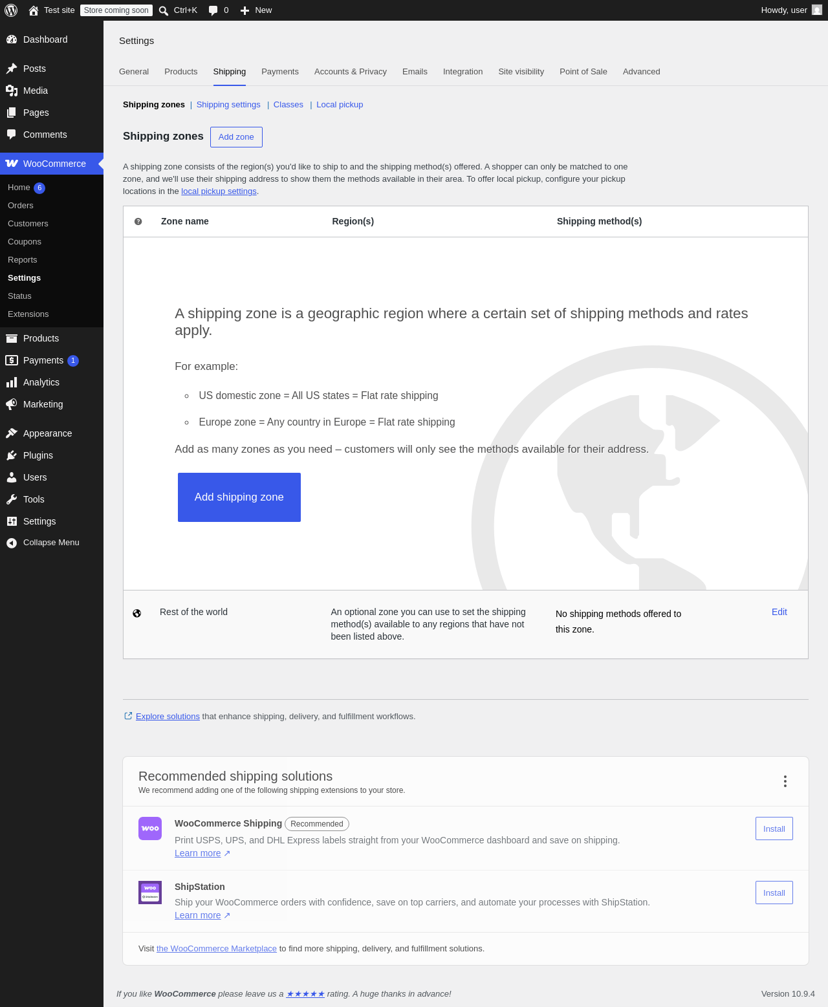The image size is (828, 1007).
Task: Click the Posts pushpin icon
Action: pos(12,69)
